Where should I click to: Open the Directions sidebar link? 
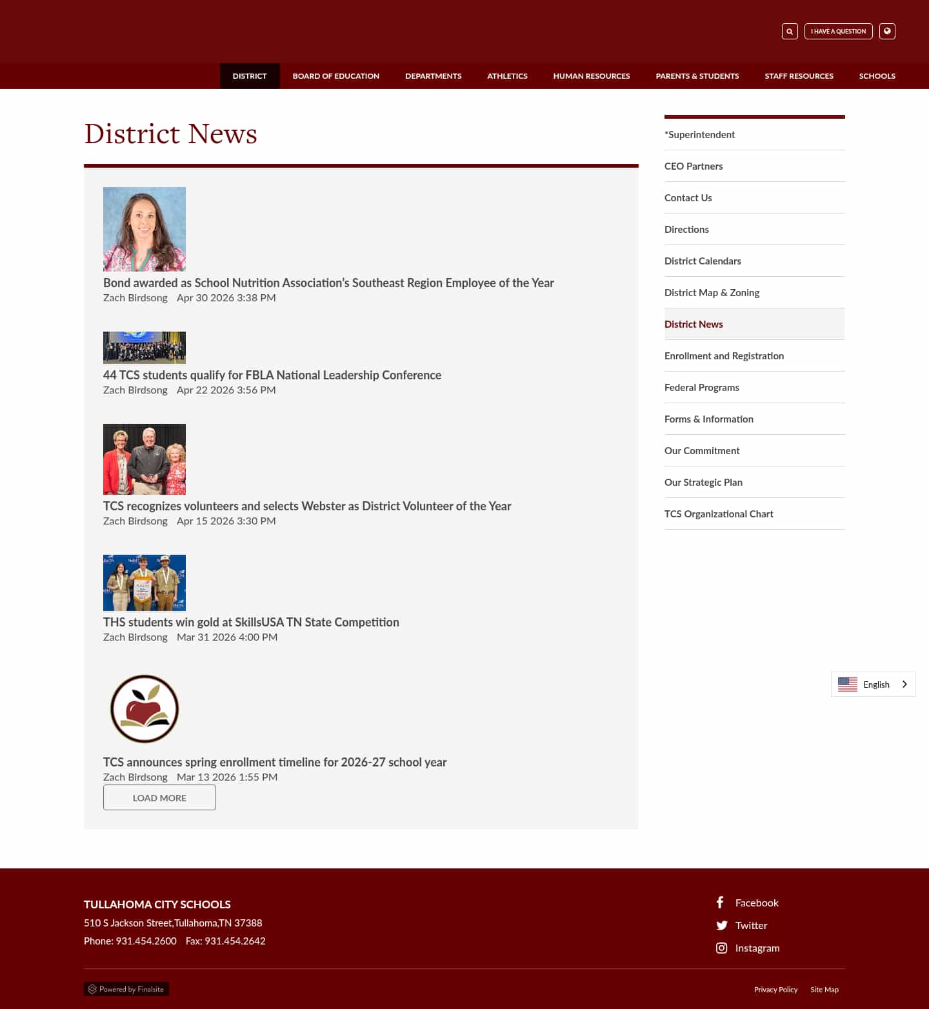(755, 229)
